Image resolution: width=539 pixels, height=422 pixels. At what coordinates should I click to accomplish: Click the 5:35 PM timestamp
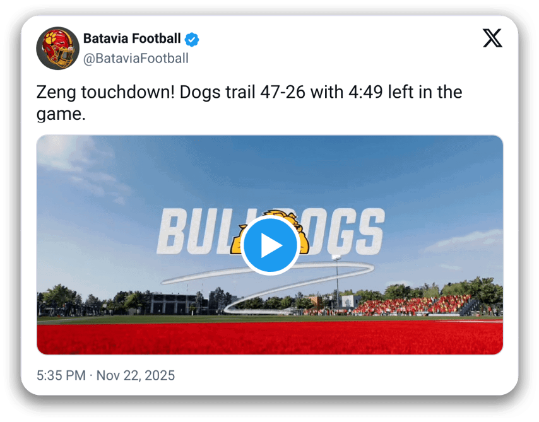click(61, 376)
